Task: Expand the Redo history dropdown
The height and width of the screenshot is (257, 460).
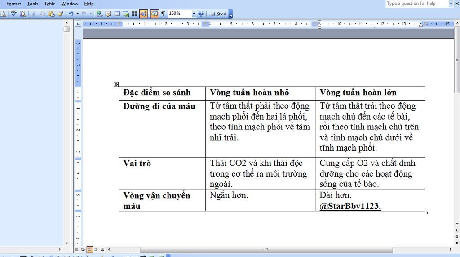Action: [90, 13]
